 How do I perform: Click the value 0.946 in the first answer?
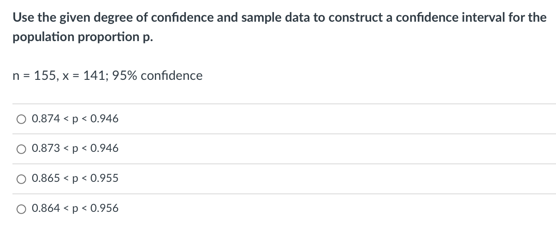(105, 119)
